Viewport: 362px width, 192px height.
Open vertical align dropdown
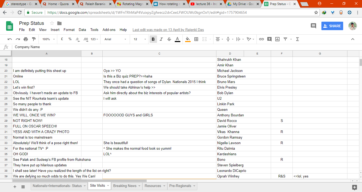click(x=229, y=39)
